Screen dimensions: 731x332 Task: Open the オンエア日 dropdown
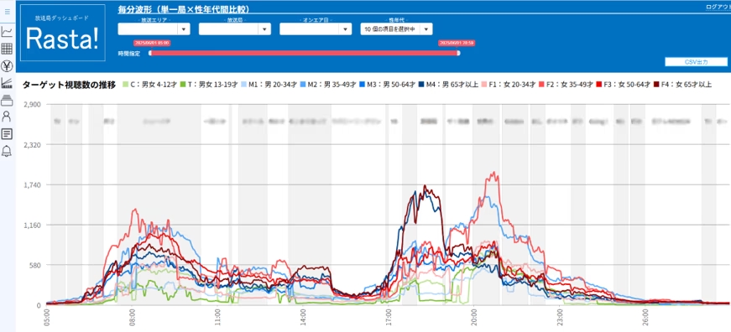[x=316, y=29]
